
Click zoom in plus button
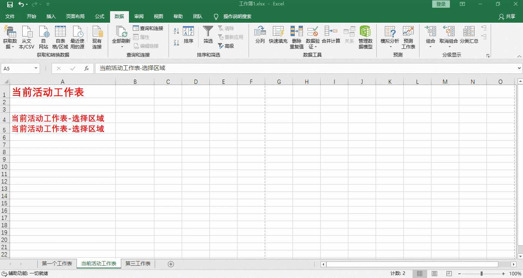503,274
